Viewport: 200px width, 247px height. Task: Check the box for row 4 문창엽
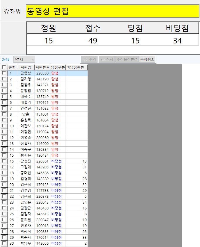pyautogui.click(x=4, y=91)
